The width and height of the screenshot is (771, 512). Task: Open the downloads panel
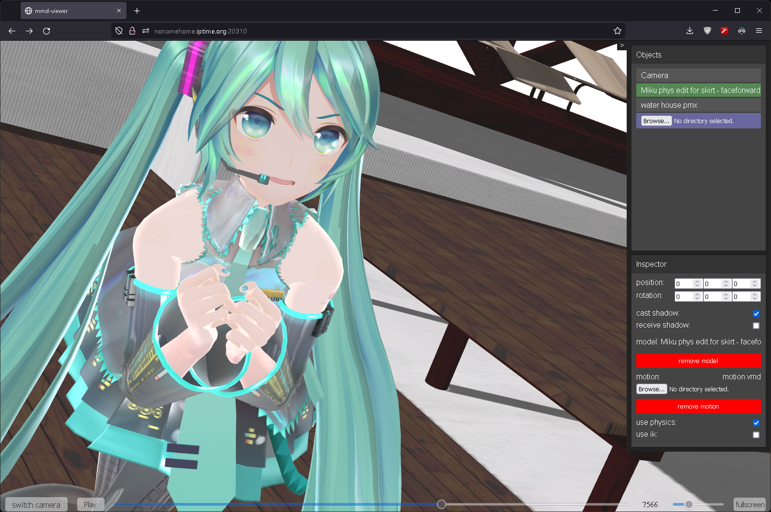click(x=690, y=31)
